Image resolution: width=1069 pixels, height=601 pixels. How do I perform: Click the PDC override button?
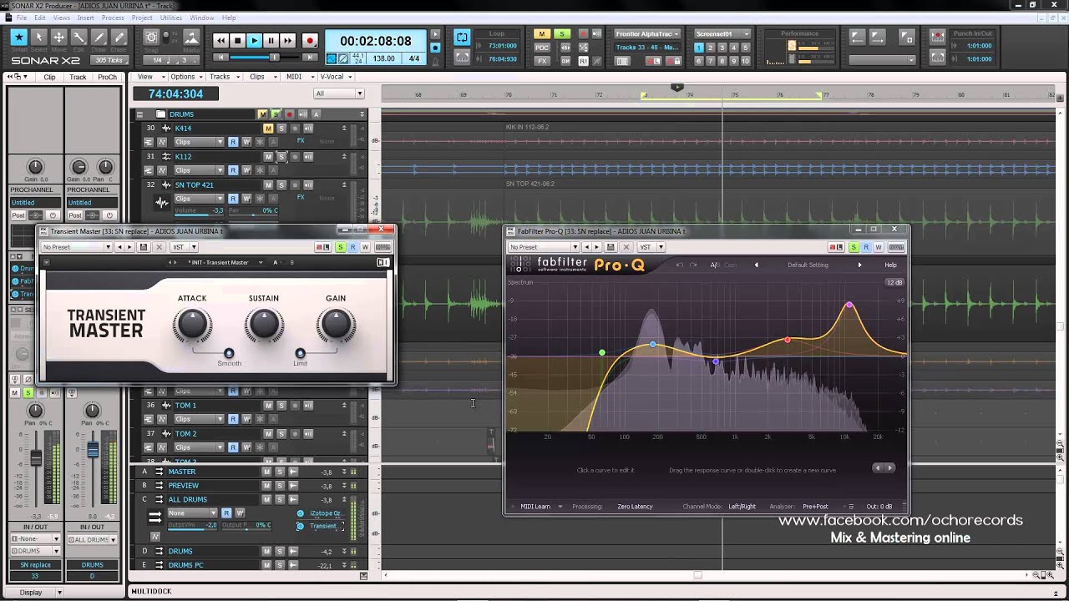click(x=542, y=48)
